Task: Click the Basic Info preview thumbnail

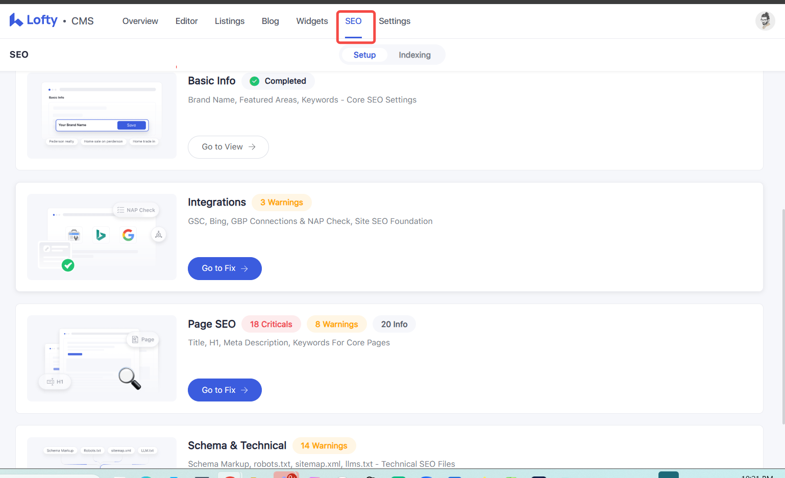Action: tap(102, 115)
